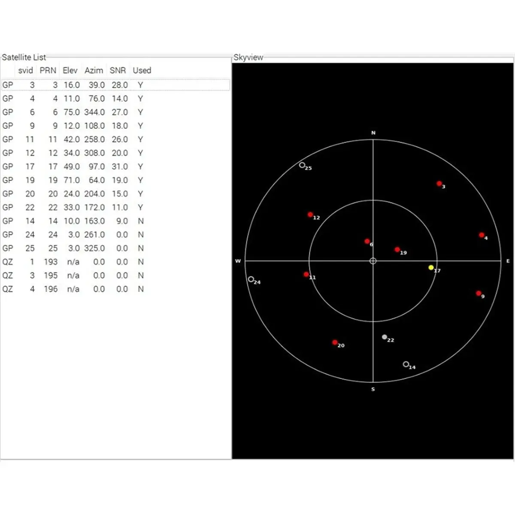Sort by Used column header
This screenshot has width=515, height=515.
pyautogui.click(x=142, y=70)
